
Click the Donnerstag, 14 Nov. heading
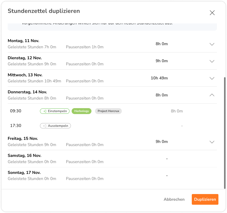27,92
